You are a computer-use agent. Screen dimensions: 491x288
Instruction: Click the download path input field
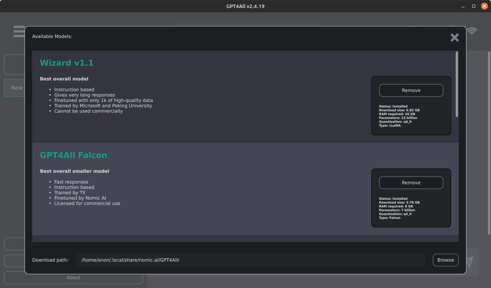tap(250, 260)
